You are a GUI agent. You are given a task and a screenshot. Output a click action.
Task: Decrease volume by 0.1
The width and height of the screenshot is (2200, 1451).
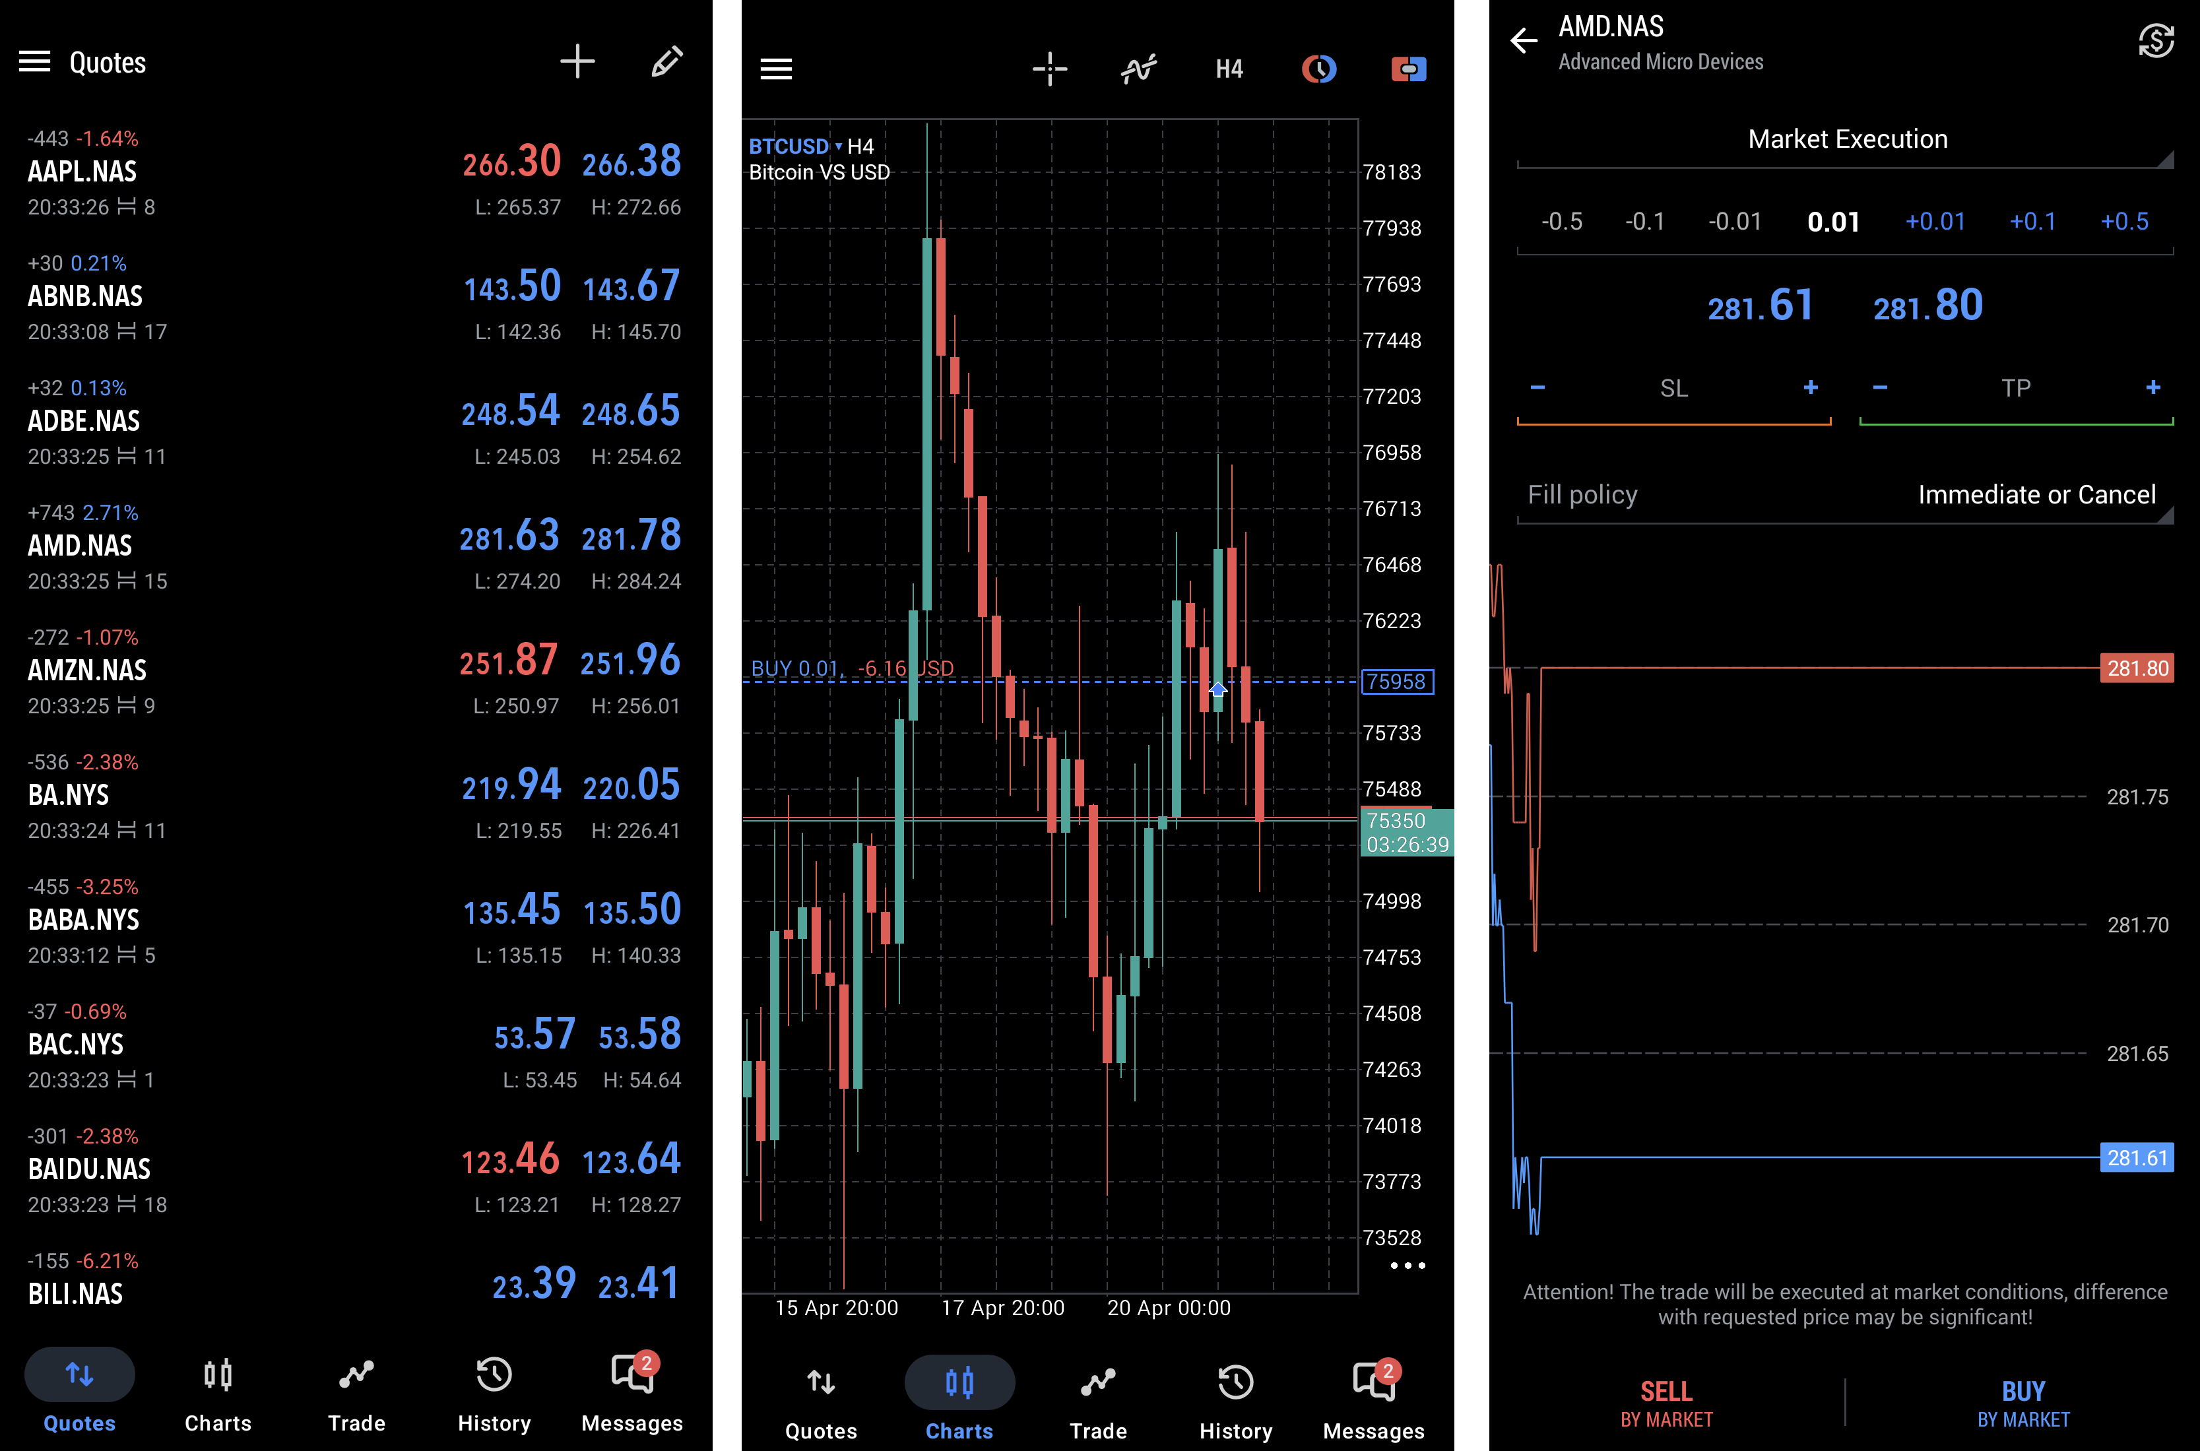1645,222
